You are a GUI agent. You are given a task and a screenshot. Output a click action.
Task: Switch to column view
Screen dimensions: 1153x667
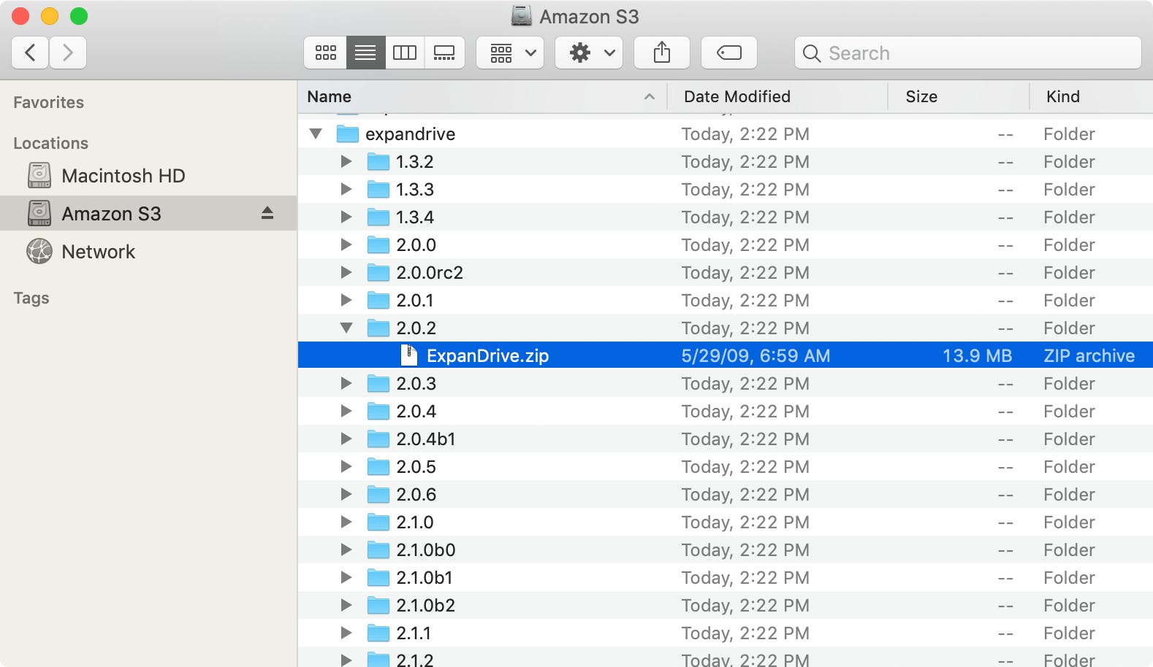(x=405, y=53)
